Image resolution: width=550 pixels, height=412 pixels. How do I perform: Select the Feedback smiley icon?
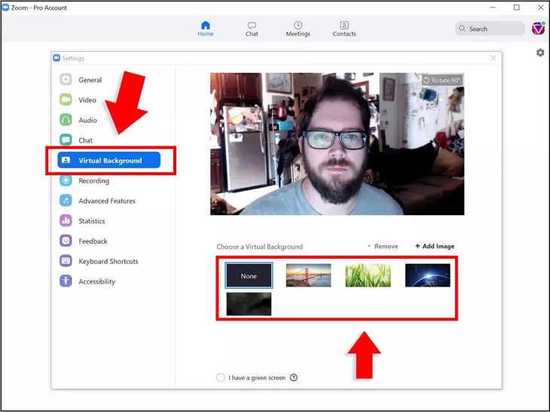pyautogui.click(x=66, y=241)
